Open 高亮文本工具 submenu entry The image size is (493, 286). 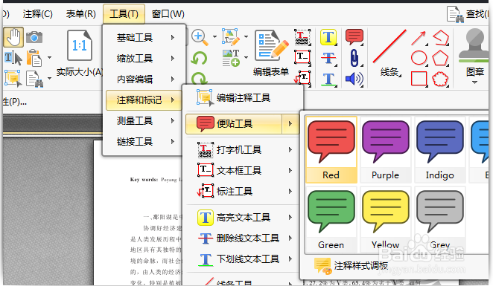click(243, 218)
